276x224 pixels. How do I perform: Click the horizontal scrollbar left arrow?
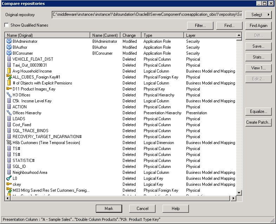click(x=7, y=198)
